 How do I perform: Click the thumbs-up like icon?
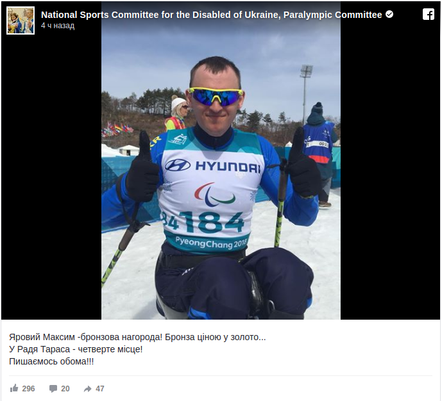[x=14, y=388]
